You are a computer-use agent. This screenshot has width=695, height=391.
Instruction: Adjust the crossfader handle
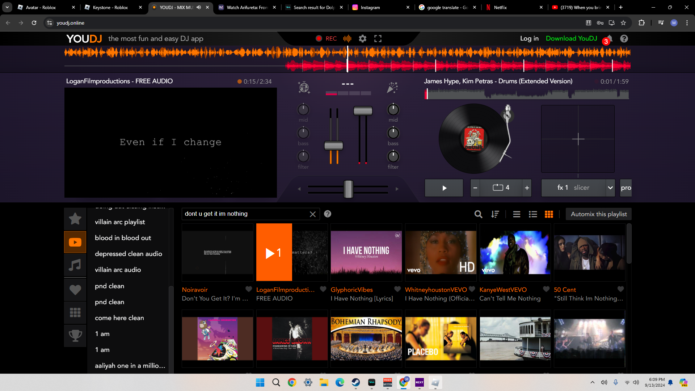pyautogui.click(x=348, y=189)
